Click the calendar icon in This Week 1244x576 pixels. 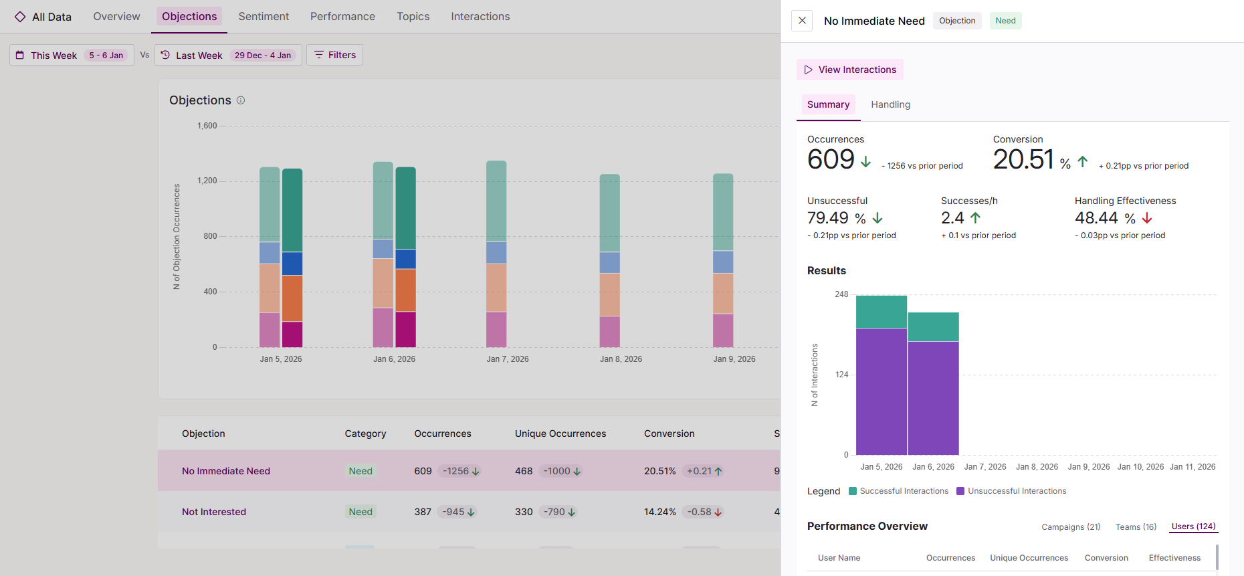[20, 56]
